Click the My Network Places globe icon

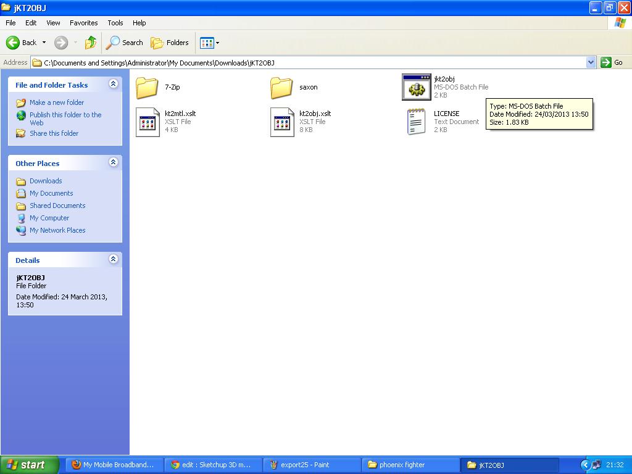tap(21, 231)
